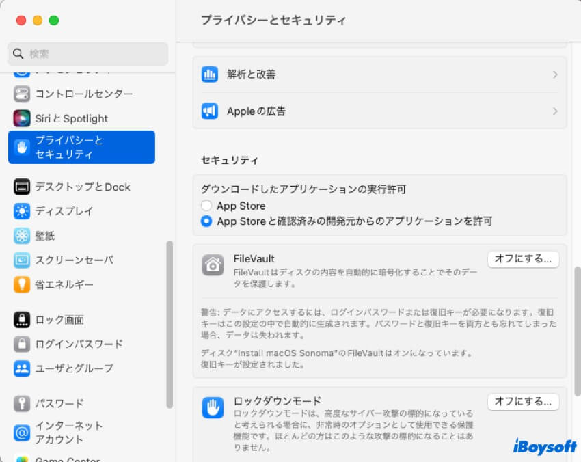Click the green zoom window button
This screenshot has width=581, height=462.
(x=54, y=21)
